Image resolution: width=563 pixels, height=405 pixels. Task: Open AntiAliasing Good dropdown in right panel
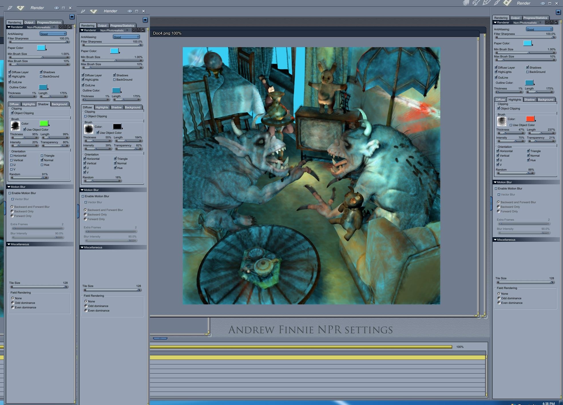(x=539, y=29)
